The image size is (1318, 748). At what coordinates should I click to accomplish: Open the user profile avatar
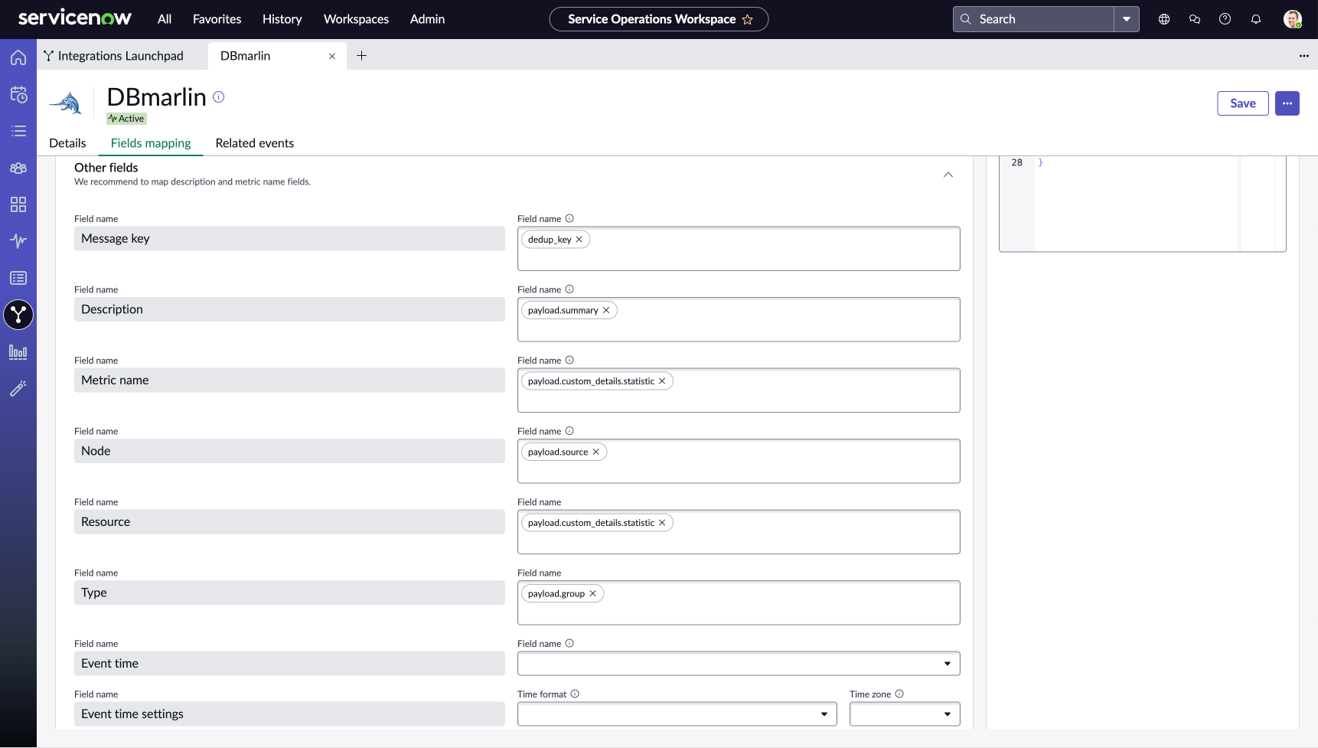tap(1293, 19)
